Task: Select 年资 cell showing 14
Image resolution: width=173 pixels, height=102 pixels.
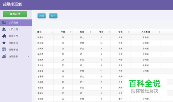Action: (101, 43)
